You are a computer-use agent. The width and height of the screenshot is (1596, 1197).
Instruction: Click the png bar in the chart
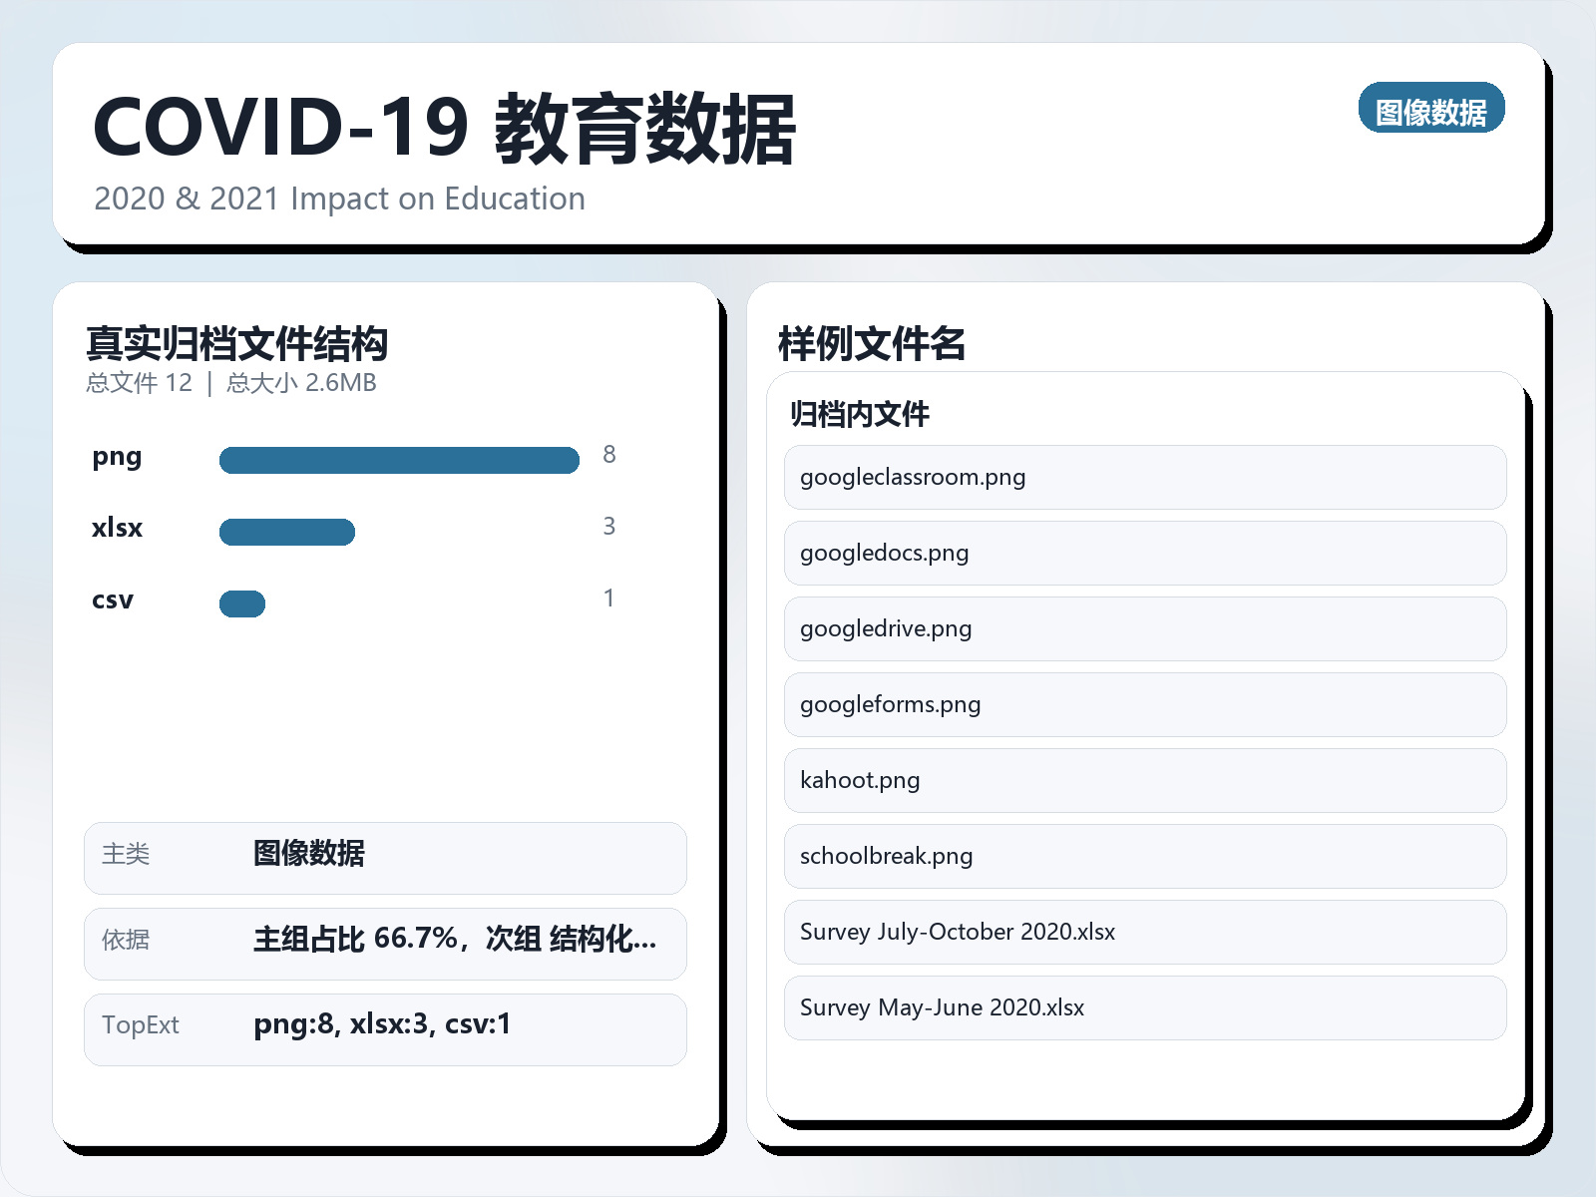tap(399, 460)
